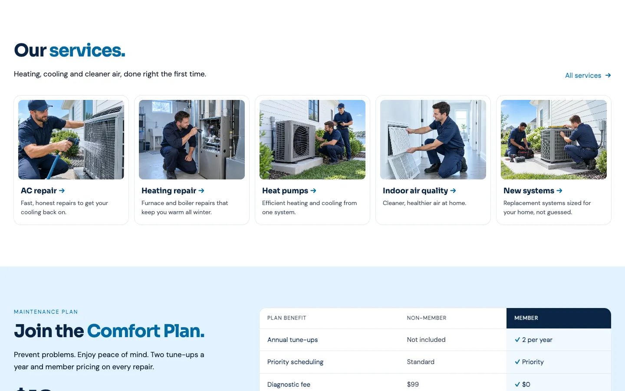This screenshot has width=625, height=391.
Task: Open the New systems service link
Action: (533, 191)
